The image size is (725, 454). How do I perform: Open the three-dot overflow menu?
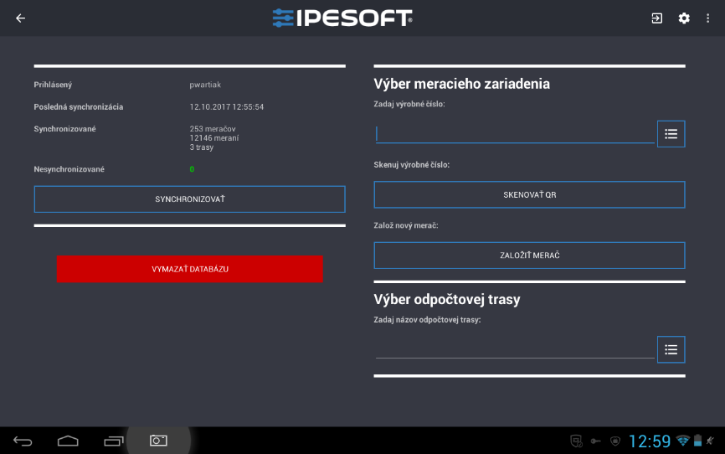click(x=707, y=18)
